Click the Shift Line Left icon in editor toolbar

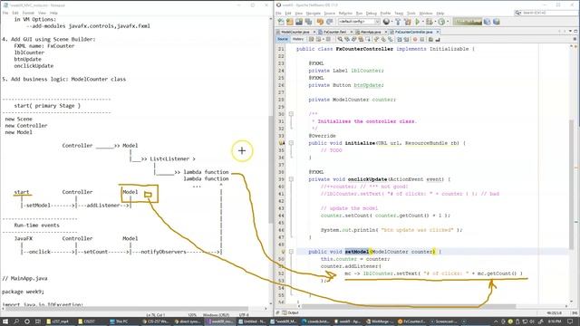[400, 39]
